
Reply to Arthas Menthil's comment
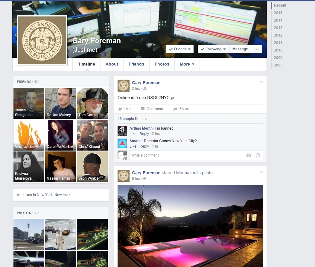(x=144, y=134)
